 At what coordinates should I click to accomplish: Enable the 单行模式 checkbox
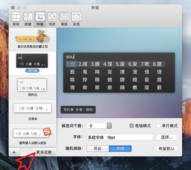point(159,126)
